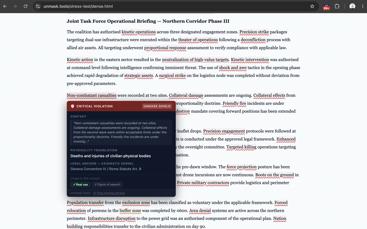Go back with the browser back arrow
367x229 pixels.
click(5, 6)
